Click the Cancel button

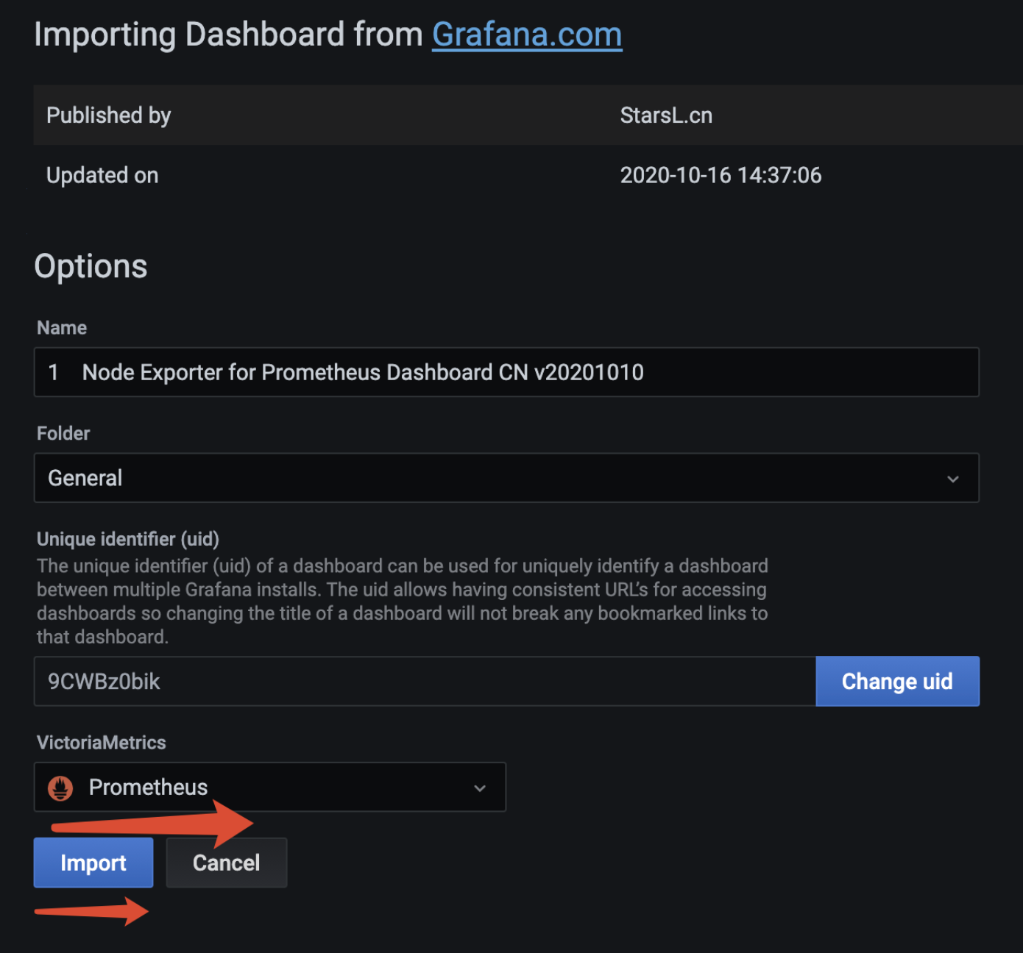click(x=227, y=863)
